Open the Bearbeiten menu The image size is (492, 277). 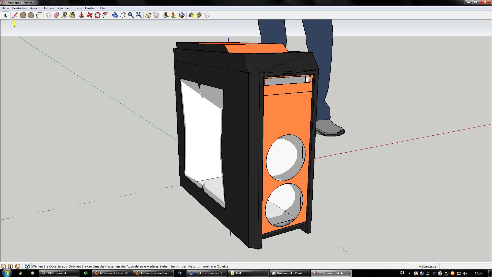coord(19,8)
